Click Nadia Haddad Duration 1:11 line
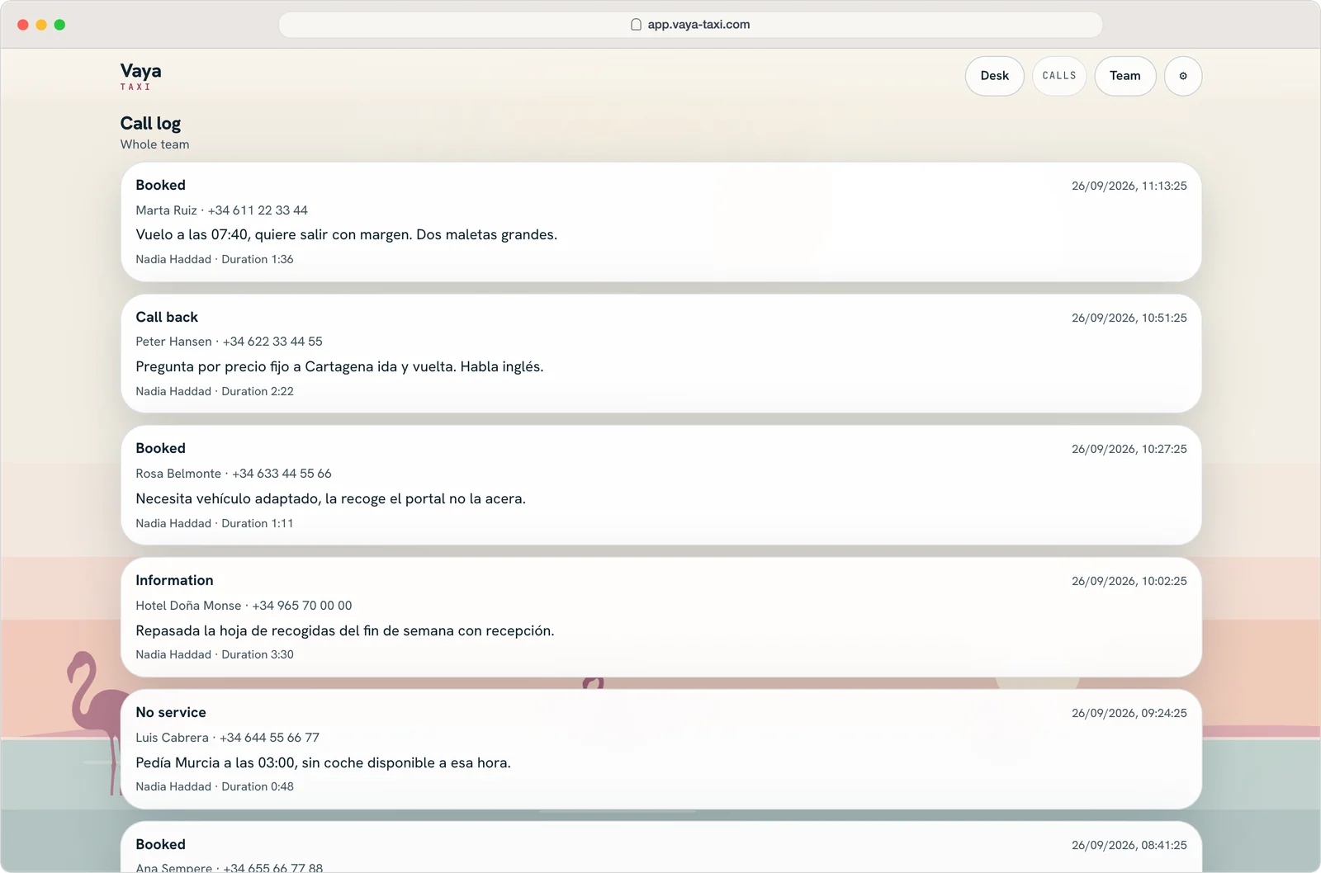Screen dimensions: 1321x873 (214, 523)
